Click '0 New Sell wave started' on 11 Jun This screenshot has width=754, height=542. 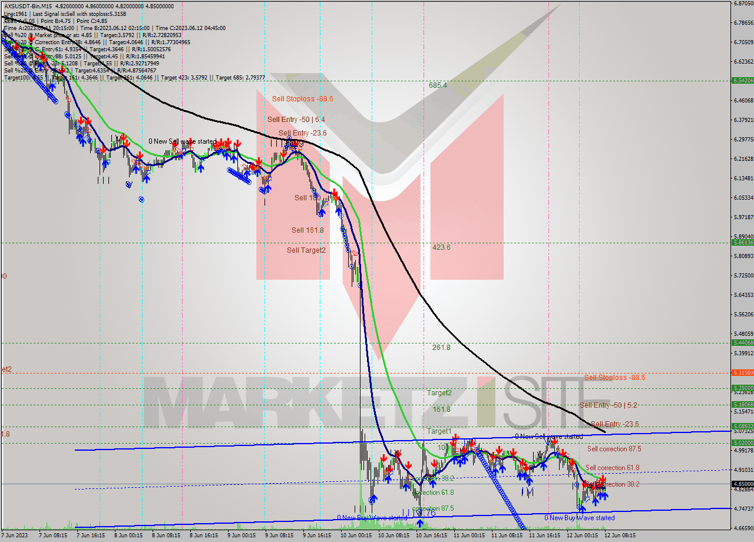coord(549,437)
